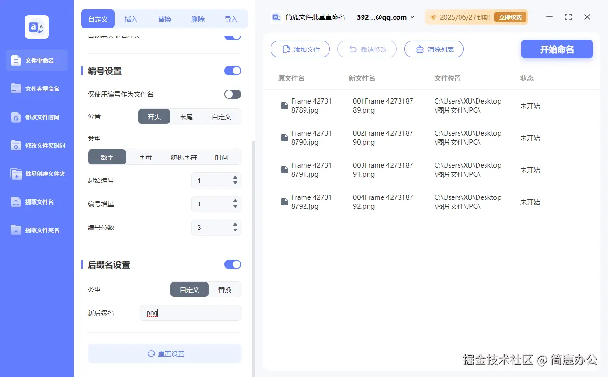The width and height of the screenshot is (608, 377).
Task: Click file icon for Frame 427318792.jpg
Action: tap(284, 202)
